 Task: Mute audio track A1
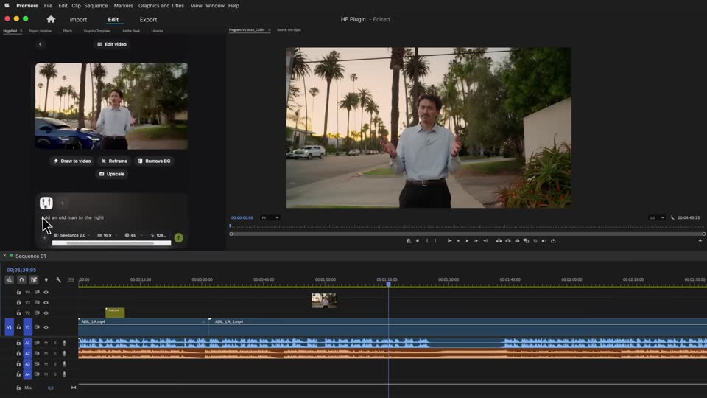[46, 343]
